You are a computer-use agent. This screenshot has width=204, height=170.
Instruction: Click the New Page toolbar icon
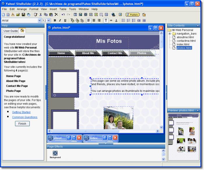click(x=3, y=15)
